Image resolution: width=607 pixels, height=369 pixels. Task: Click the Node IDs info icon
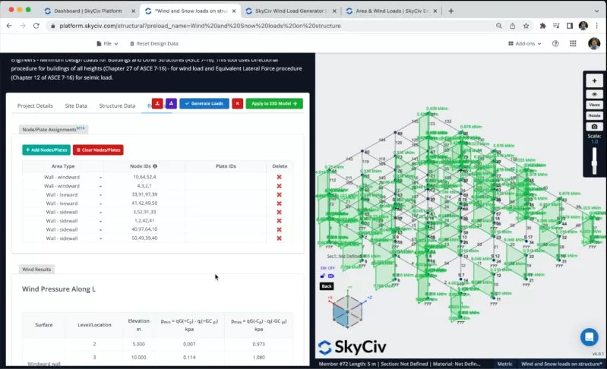click(x=155, y=166)
